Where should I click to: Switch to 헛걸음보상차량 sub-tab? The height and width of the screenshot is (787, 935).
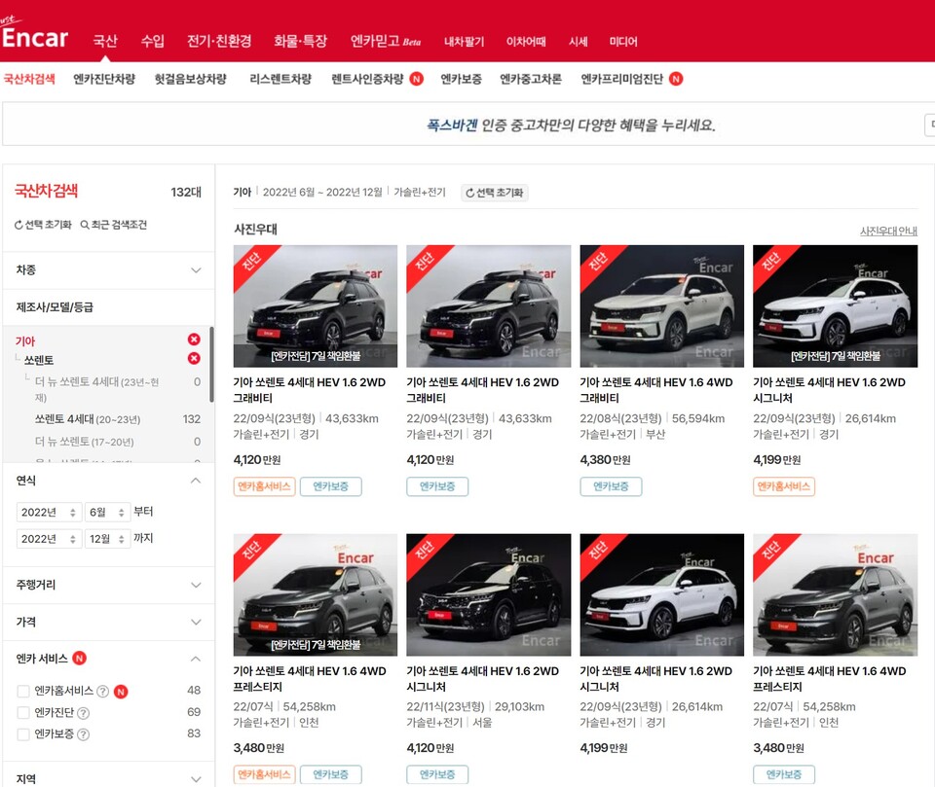pos(190,79)
